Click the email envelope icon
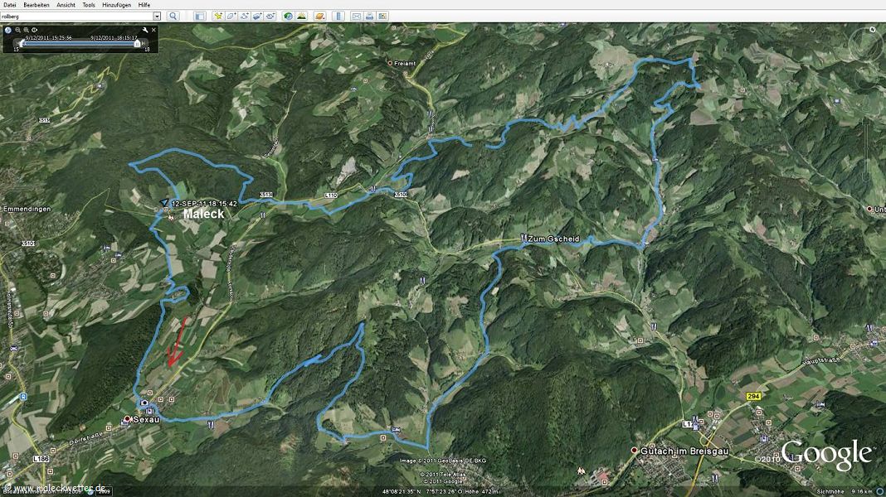This screenshot has height=497, width=886. coord(356,16)
